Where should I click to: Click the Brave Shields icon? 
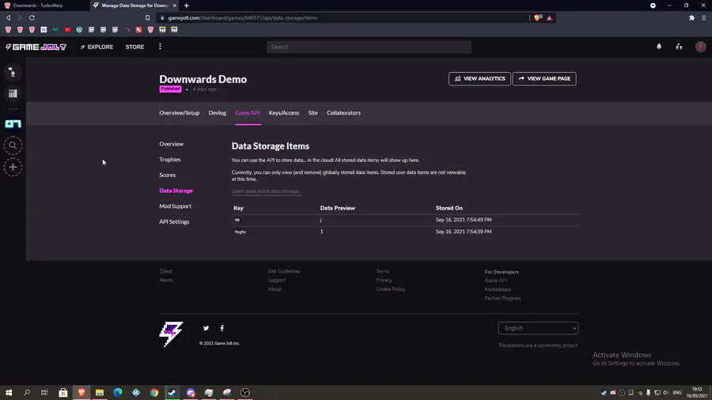click(538, 17)
